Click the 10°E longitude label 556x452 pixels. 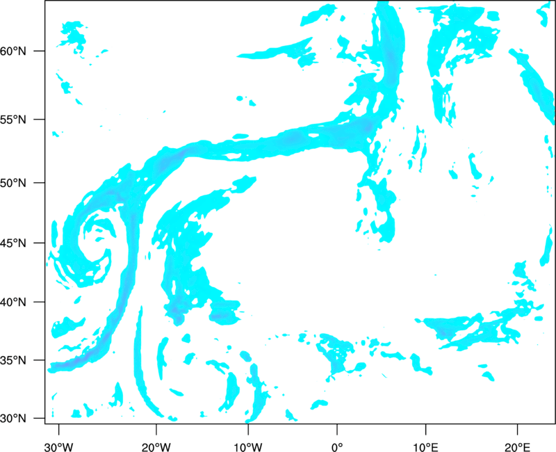(425, 447)
